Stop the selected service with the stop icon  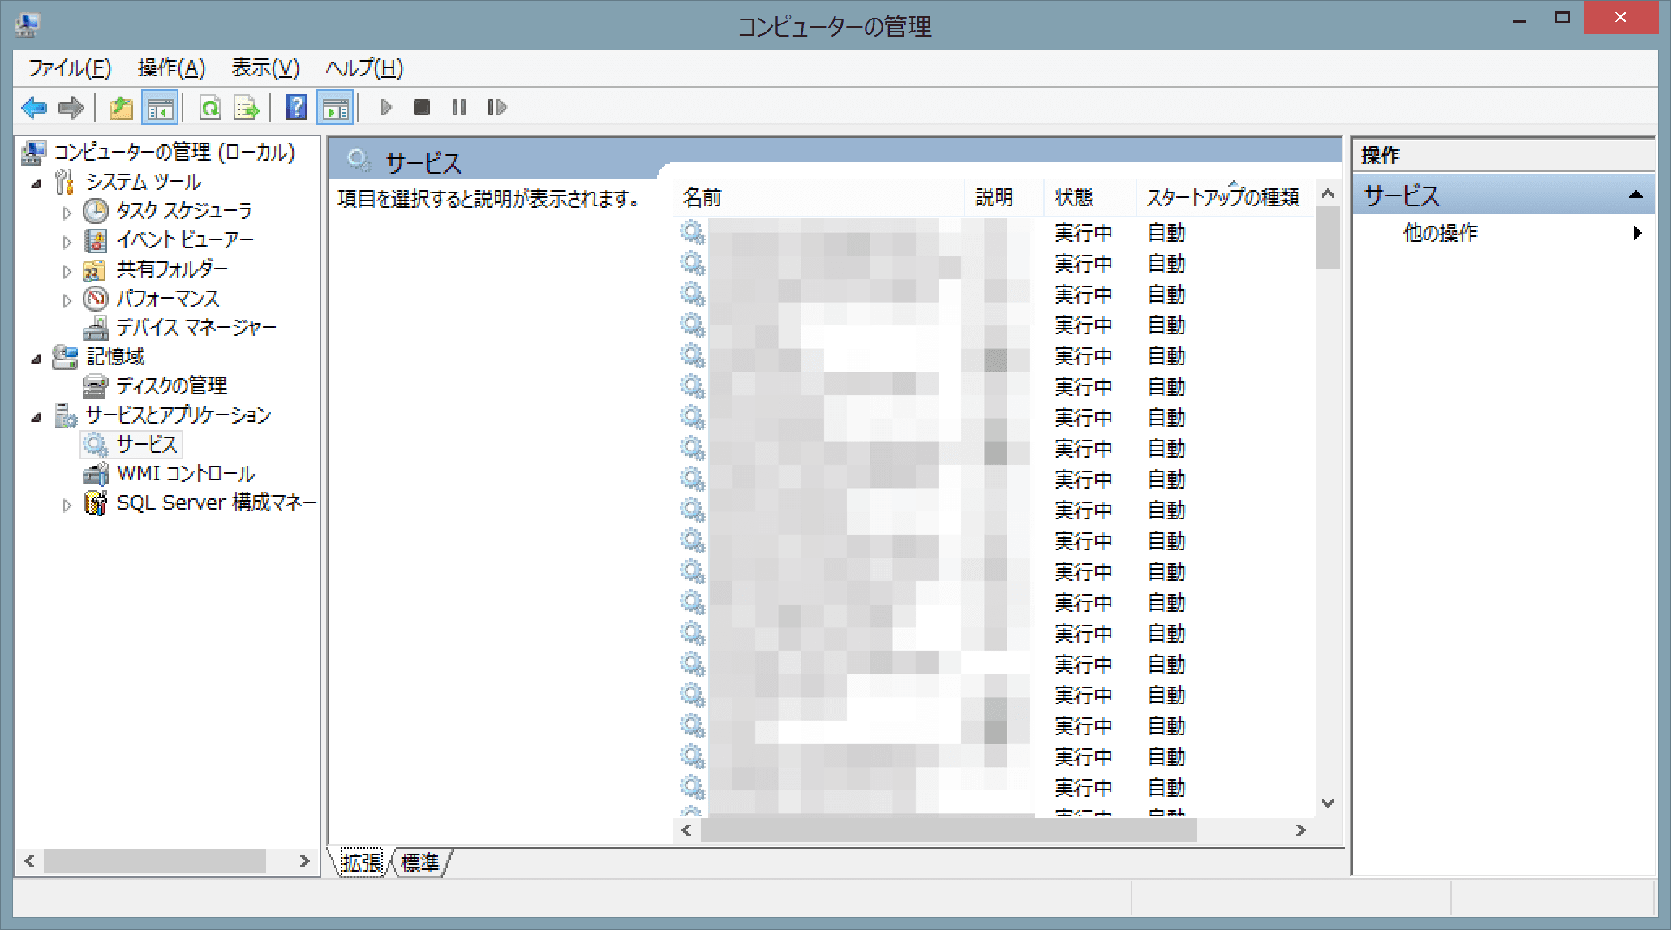pos(422,106)
